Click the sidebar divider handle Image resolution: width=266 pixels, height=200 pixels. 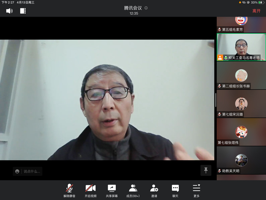click(215, 99)
